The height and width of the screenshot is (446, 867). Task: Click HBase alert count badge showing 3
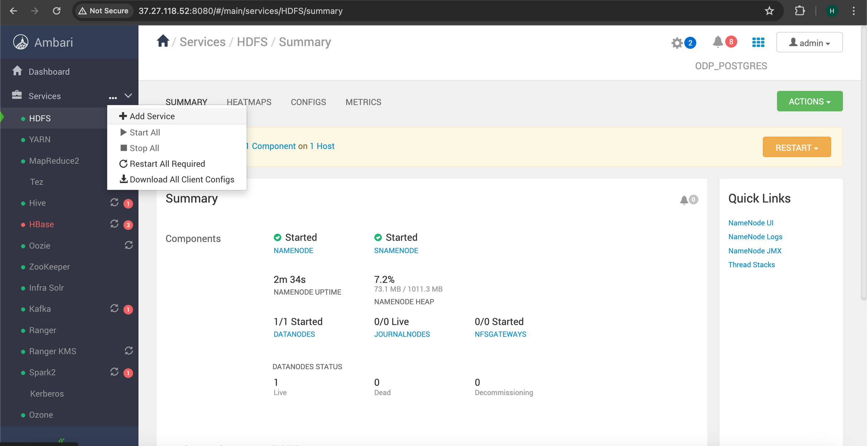[x=128, y=225]
